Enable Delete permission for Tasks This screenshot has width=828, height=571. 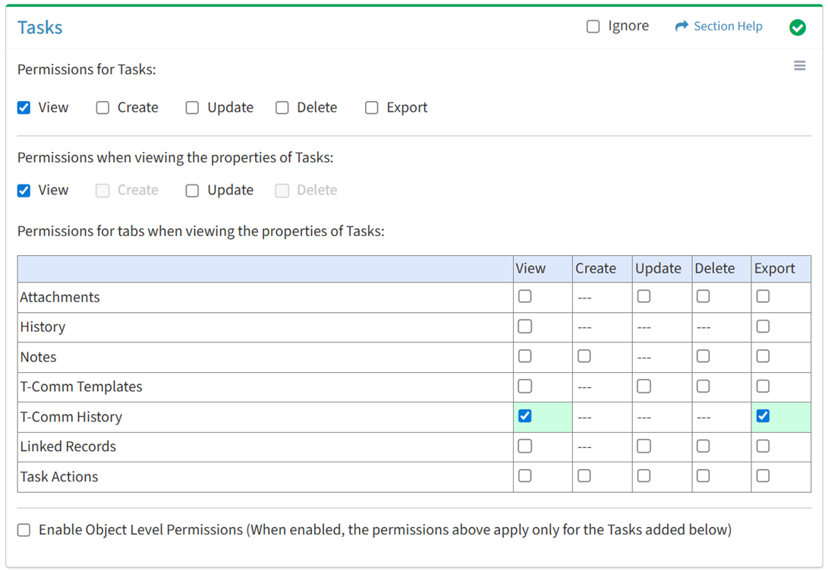282,108
